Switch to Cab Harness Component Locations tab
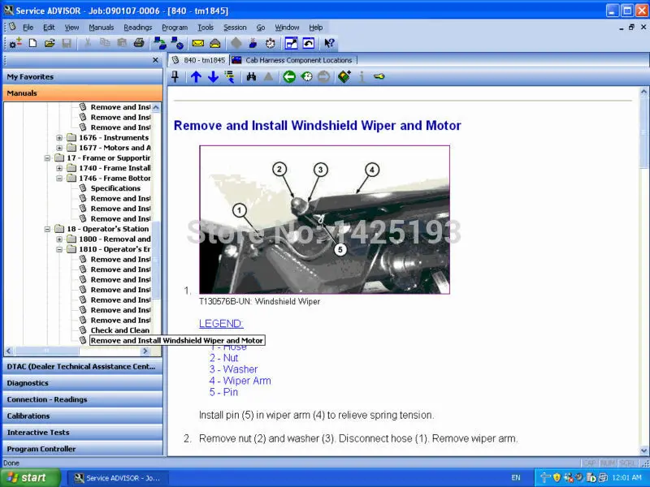The width and height of the screenshot is (650, 487). (x=293, y=60)
